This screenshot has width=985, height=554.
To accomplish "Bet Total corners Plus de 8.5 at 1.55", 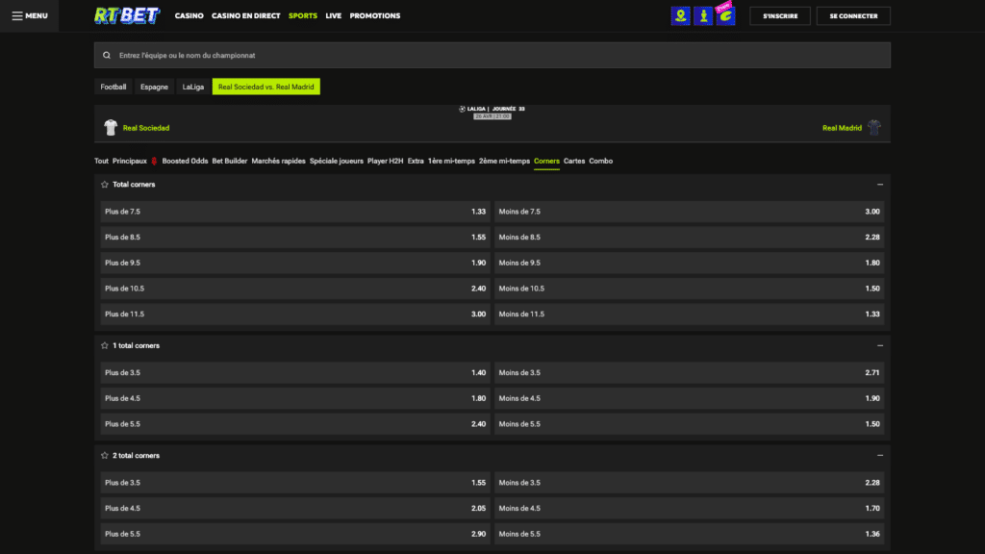I will [x=295, y=238].
